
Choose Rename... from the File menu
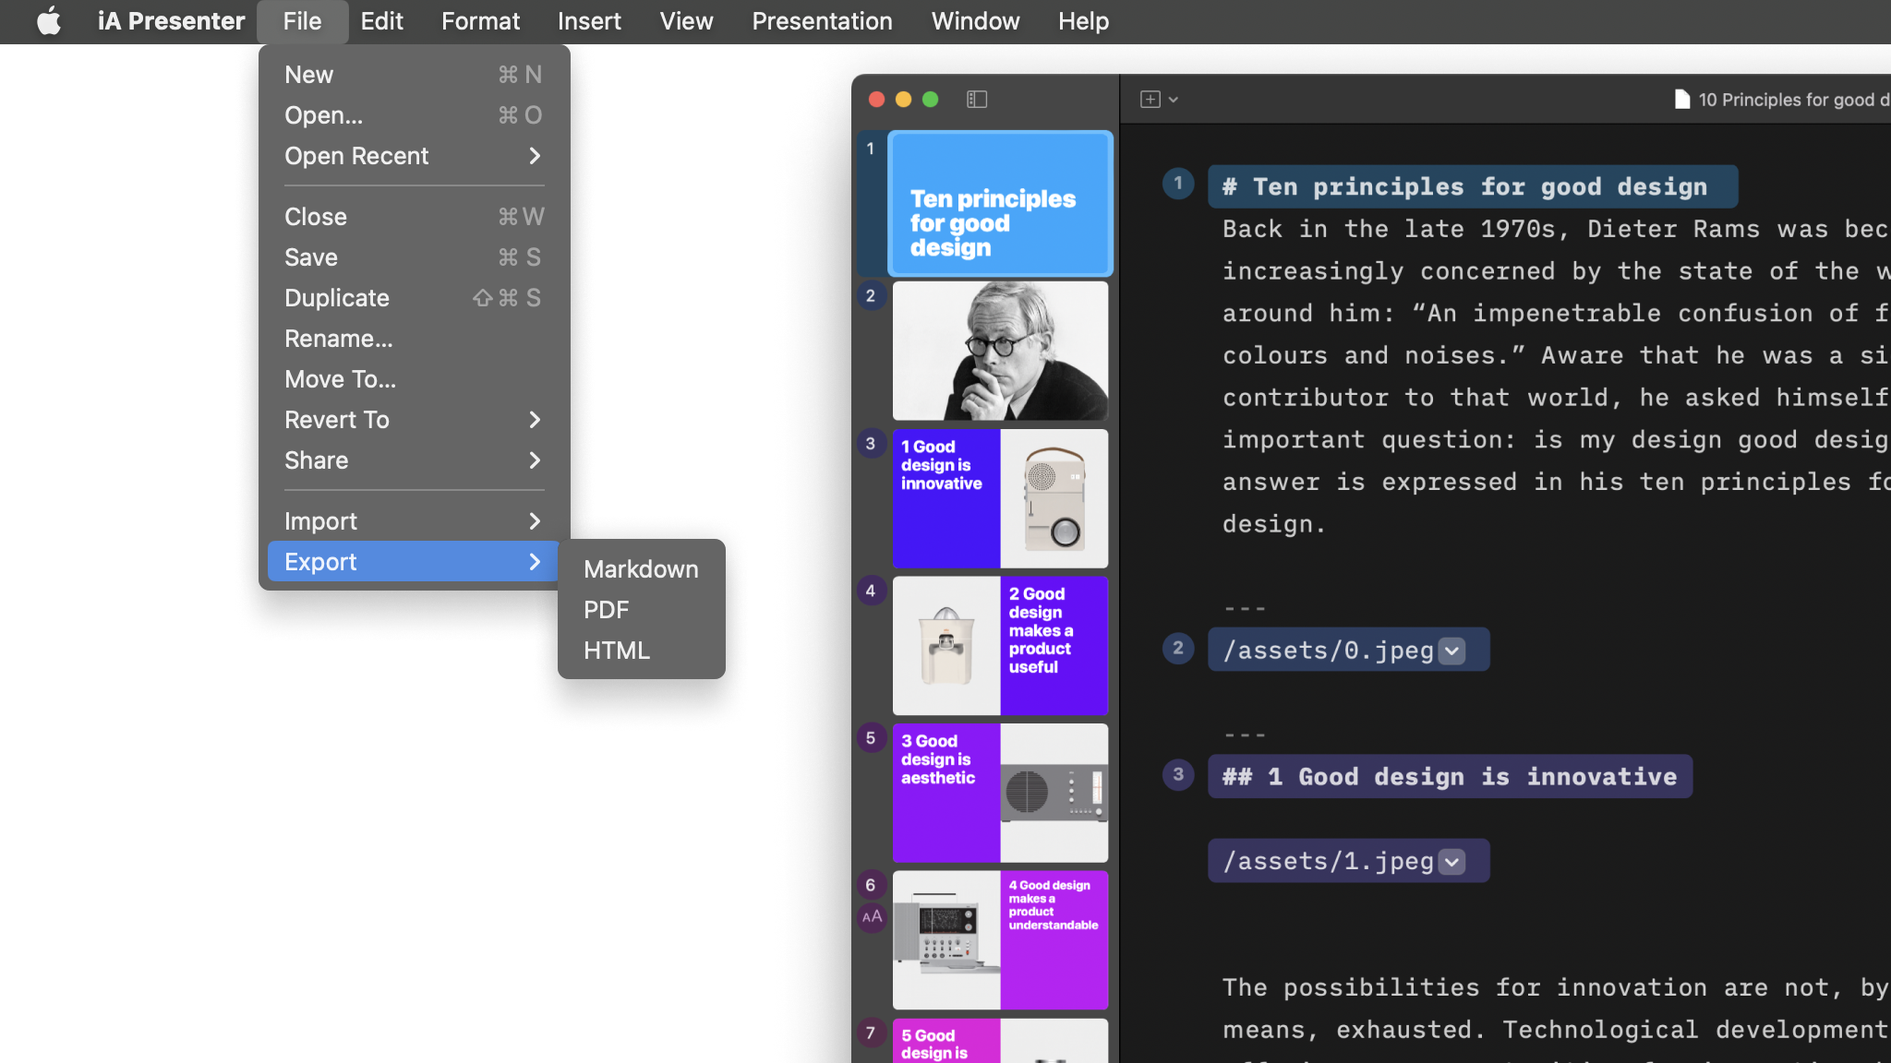[414, 339]
